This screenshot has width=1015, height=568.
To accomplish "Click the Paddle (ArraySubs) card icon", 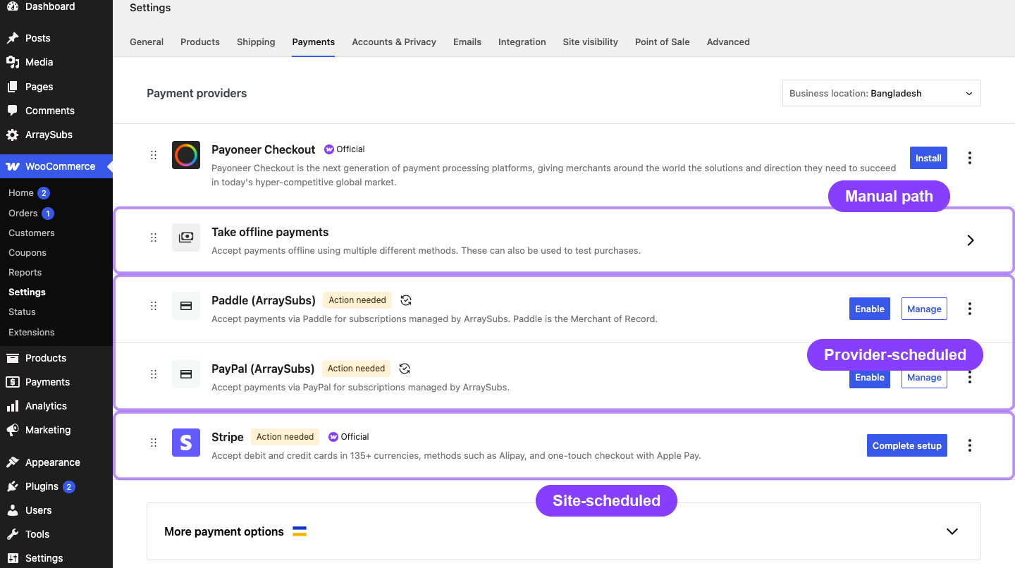I will click(186, 306).
